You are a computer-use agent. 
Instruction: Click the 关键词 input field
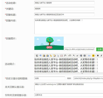[x=64, y=8]
